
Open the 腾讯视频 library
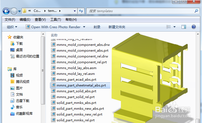(x=20, y=82)
